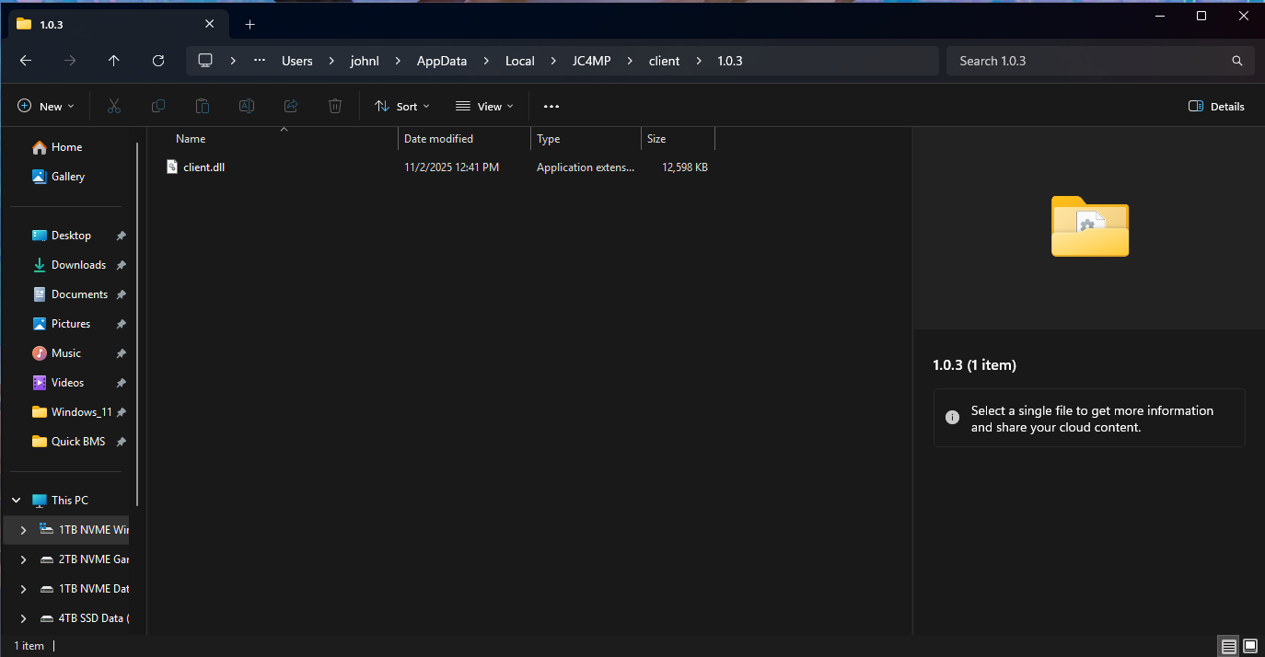Screen dimensions: 1265x657
Task: Navigate back using the back arrow
Action: tap(25, 61)
